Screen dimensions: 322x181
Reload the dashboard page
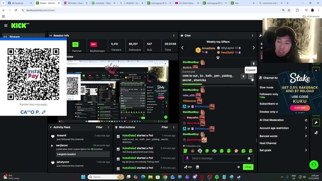click(x=16, y=10)
